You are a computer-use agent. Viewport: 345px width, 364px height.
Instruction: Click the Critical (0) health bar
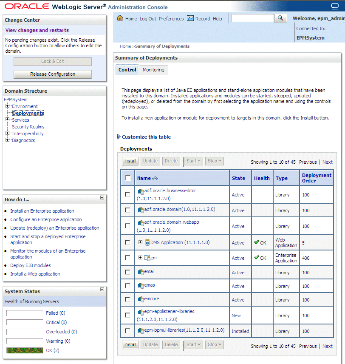[25, 322]
